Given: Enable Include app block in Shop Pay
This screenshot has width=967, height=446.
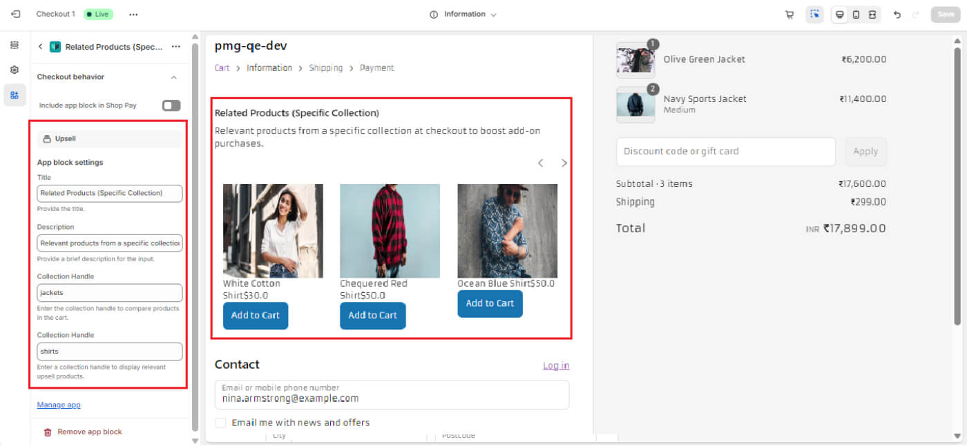Looking at the screenshot, I should pos(171,105).
